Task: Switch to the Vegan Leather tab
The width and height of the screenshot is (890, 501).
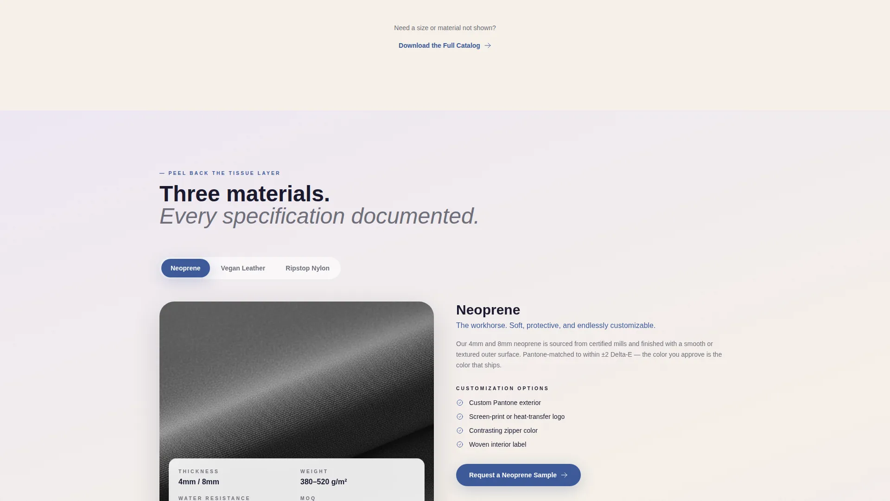Action: click(243, 268)
